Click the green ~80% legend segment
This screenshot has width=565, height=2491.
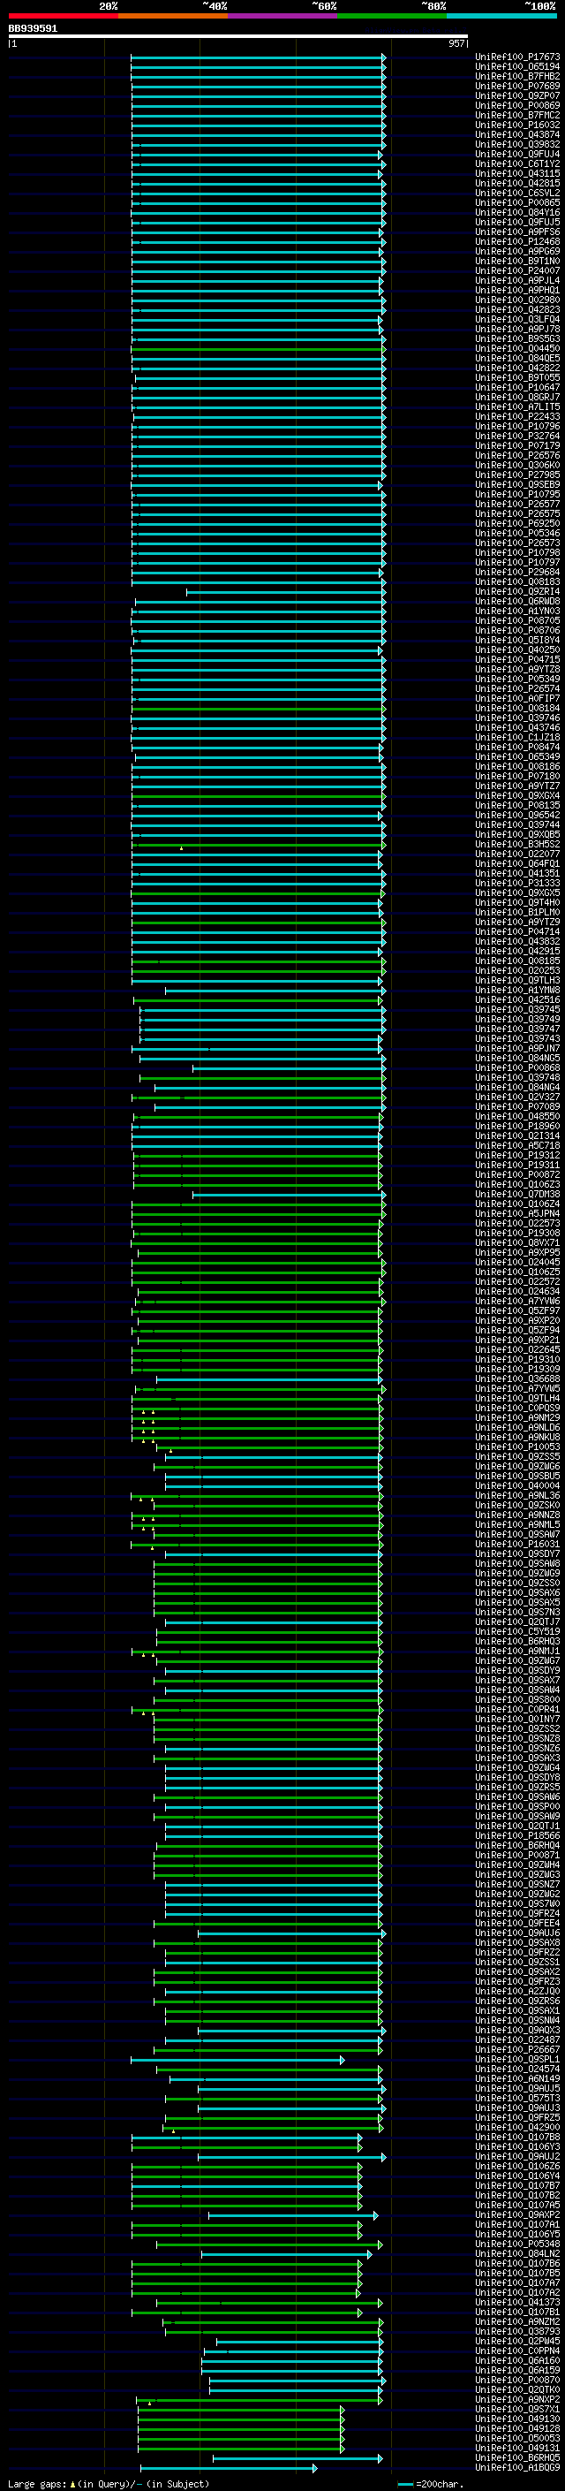[392, 16]
